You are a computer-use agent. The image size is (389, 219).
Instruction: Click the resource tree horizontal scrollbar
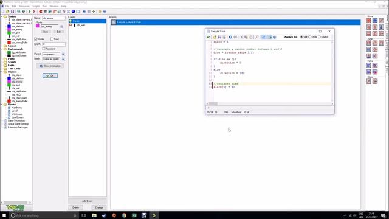click(16, 203)
